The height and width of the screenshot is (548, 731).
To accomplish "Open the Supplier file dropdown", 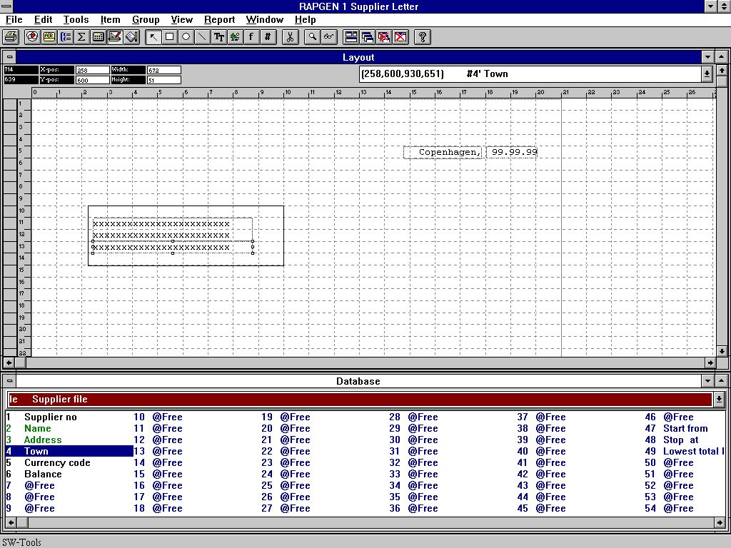I will click(x=718, y=400).
